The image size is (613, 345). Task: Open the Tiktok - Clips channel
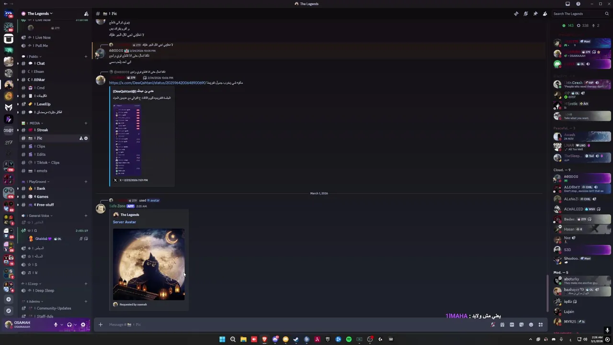(x=54, y=162)
